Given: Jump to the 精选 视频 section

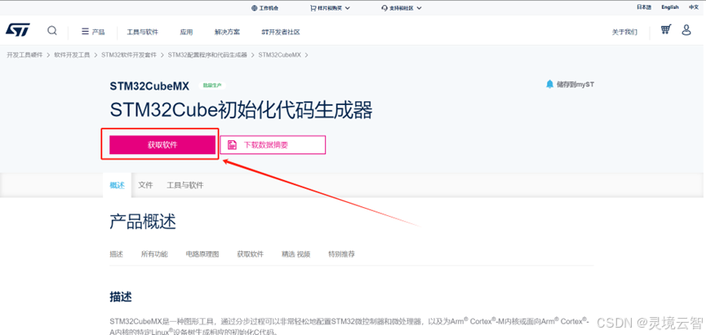Looking at the screenshot, I should point(295,254).
